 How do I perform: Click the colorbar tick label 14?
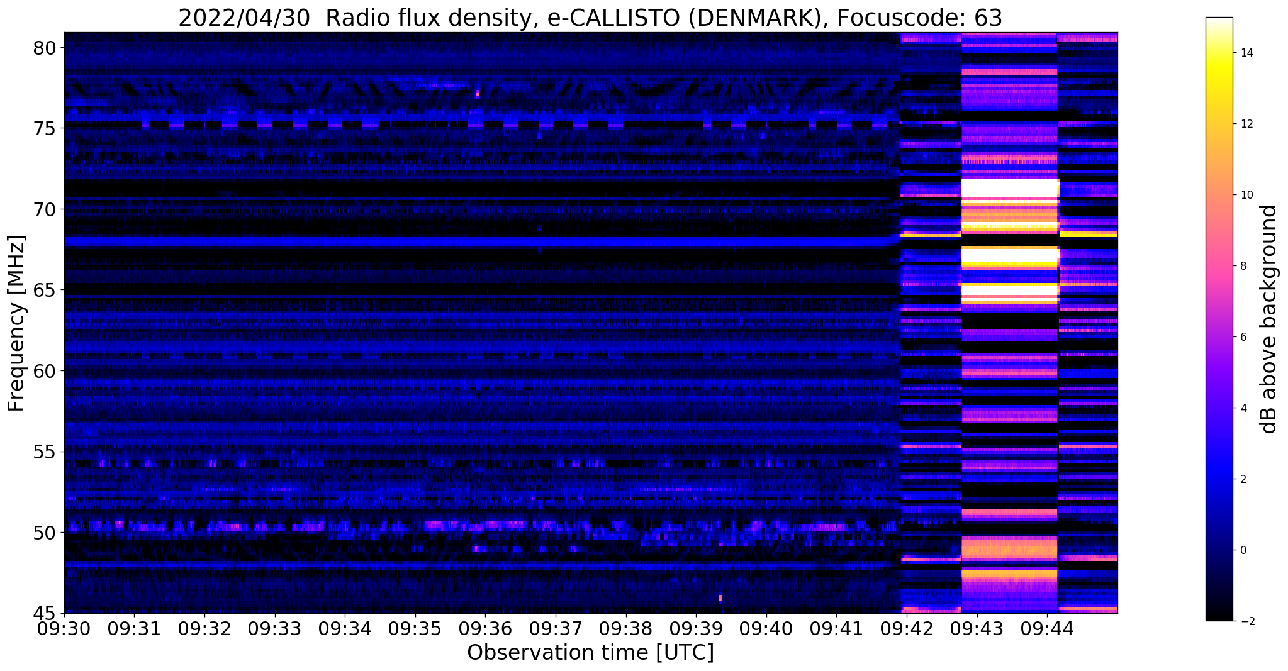1246,53
